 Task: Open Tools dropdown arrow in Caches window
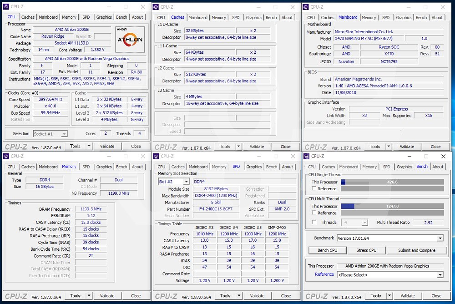coord(239,147)
